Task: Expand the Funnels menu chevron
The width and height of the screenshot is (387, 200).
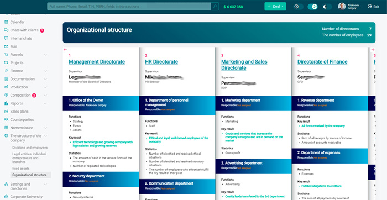Action: pos(45,55)
